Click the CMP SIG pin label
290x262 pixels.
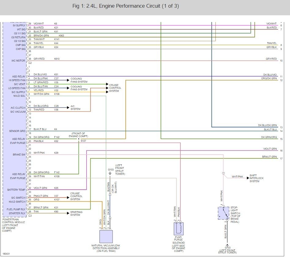20,45
